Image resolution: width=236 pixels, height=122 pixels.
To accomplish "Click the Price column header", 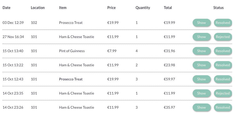I will pos(111,8).
